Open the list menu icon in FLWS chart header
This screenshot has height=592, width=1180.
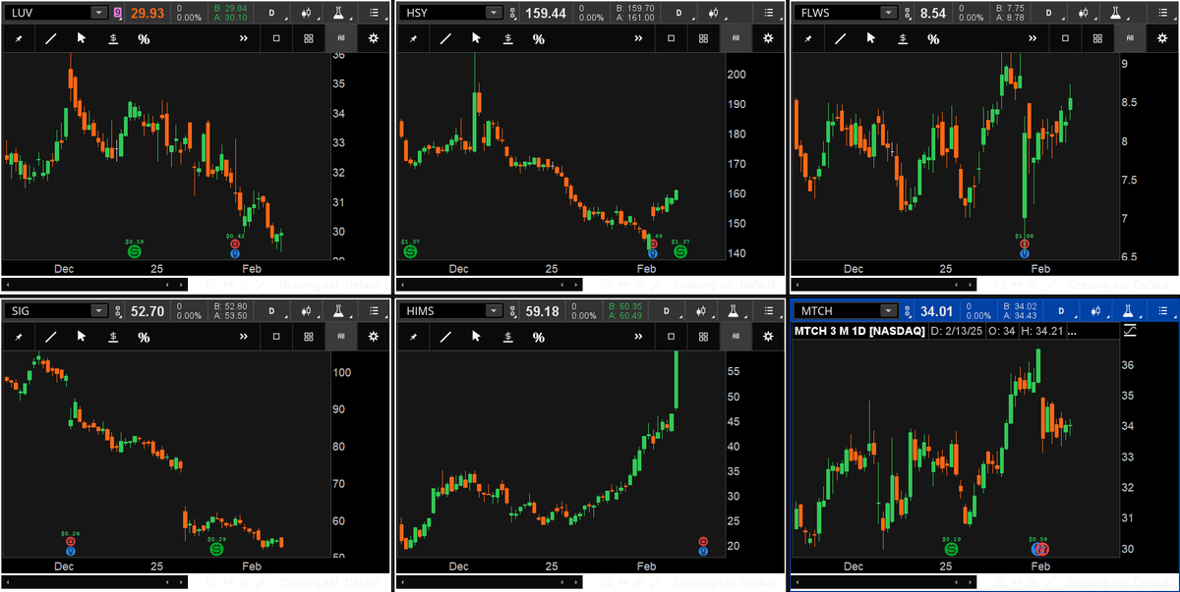tap(1161, 13)
